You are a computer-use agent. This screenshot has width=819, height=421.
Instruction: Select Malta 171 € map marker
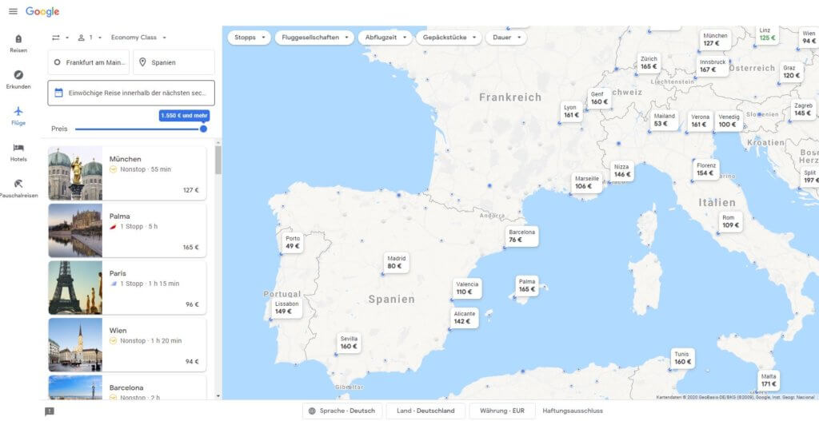pos(769,380)
